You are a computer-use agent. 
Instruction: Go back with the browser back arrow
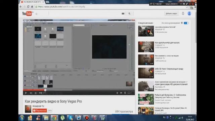click(21, 7)
